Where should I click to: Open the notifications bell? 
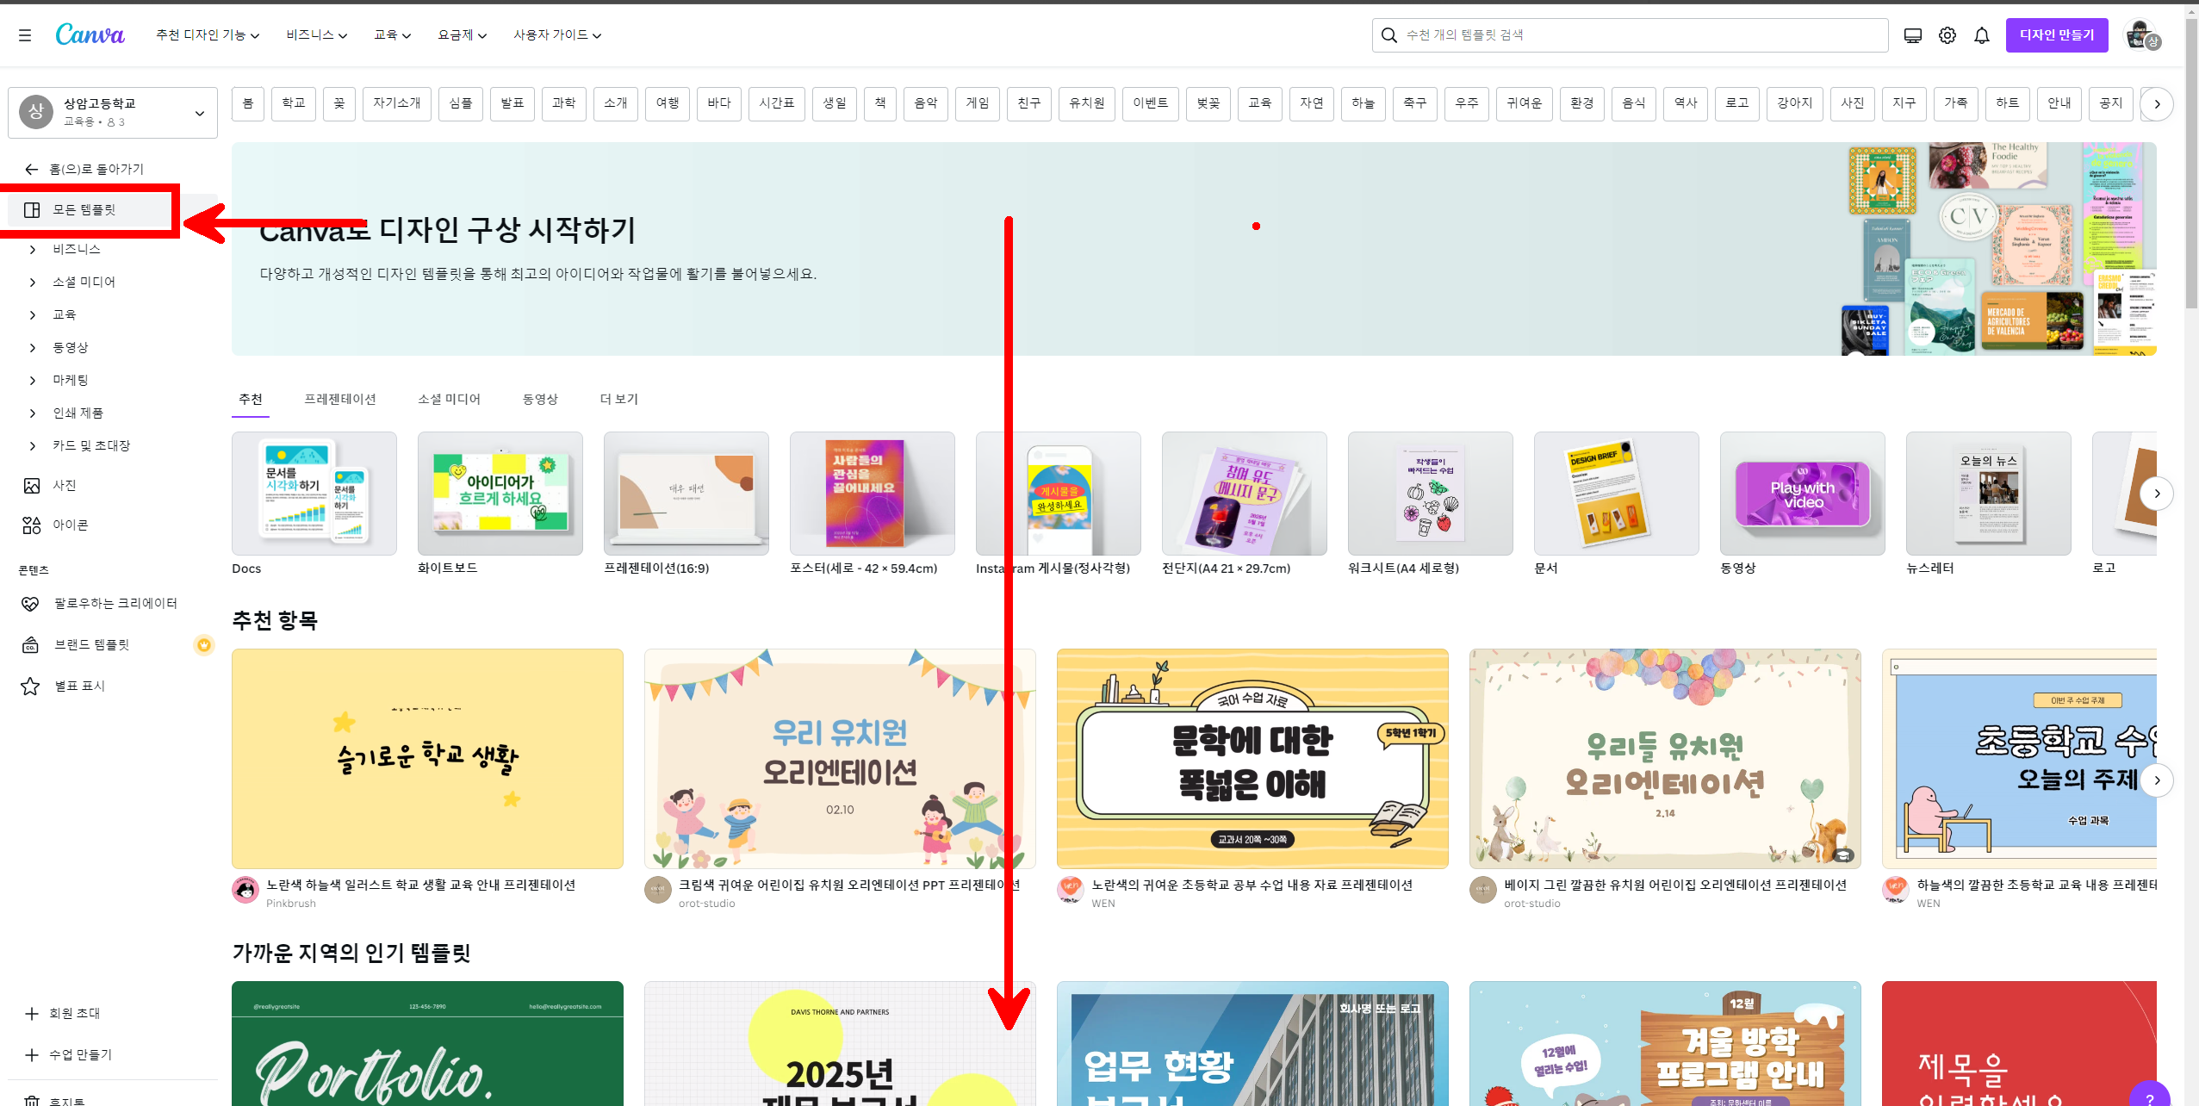[1981, 35]
